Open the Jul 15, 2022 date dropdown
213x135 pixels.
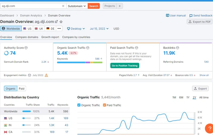tap(99, 29)
